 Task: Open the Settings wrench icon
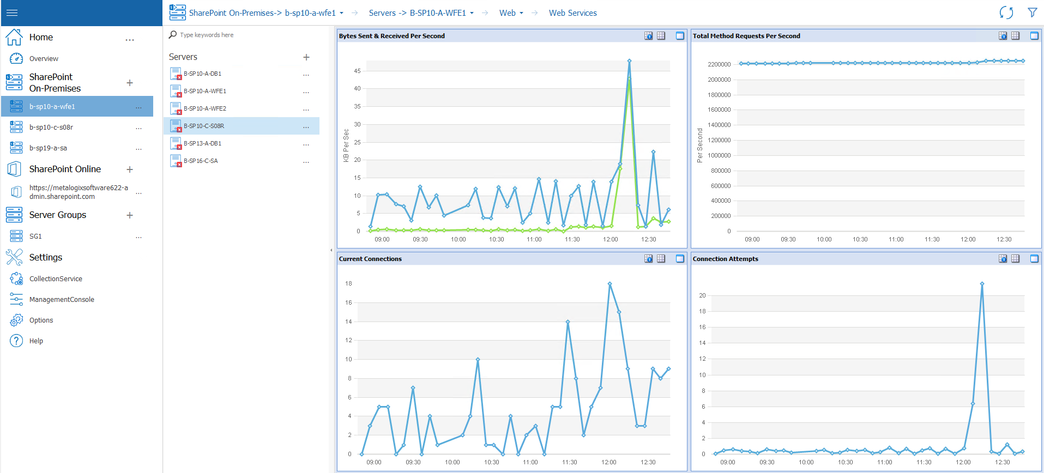point(14,257)
